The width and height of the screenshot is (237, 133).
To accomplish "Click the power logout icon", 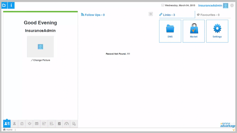I will pyautogui.click(x=232, y=6).
